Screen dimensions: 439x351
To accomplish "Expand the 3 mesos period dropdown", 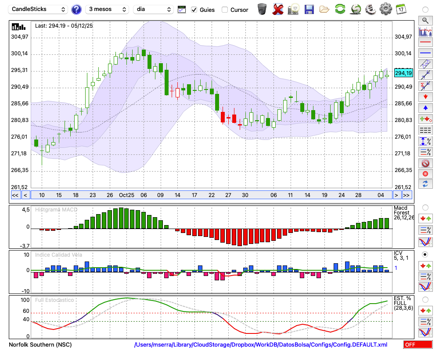I will (107, 9).
